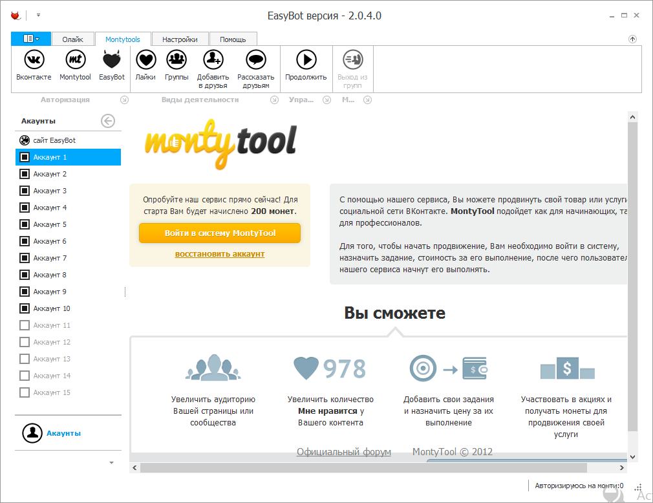This screenshot has height=503, width=653.
Task: Open EasyBot authorization icon
Action: [112, 65]
